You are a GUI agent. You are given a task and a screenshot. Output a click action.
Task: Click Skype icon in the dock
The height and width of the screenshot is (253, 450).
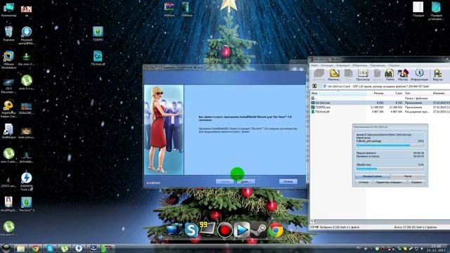click(x=191, y=230)
